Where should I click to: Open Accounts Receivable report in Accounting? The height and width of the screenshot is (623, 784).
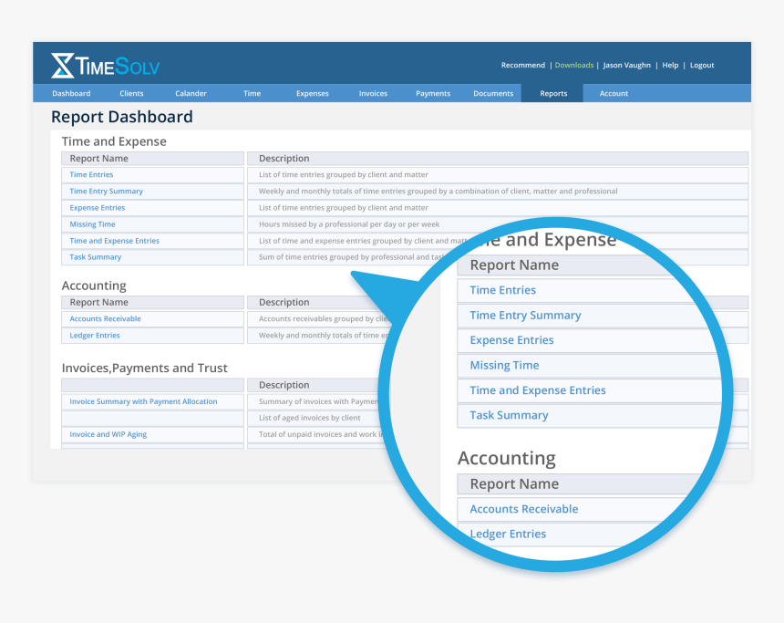point(106,319)
